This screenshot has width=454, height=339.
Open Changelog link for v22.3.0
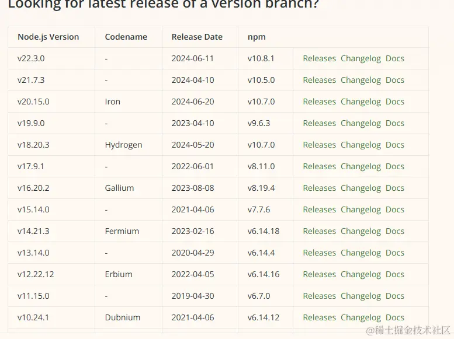(361, 58)
